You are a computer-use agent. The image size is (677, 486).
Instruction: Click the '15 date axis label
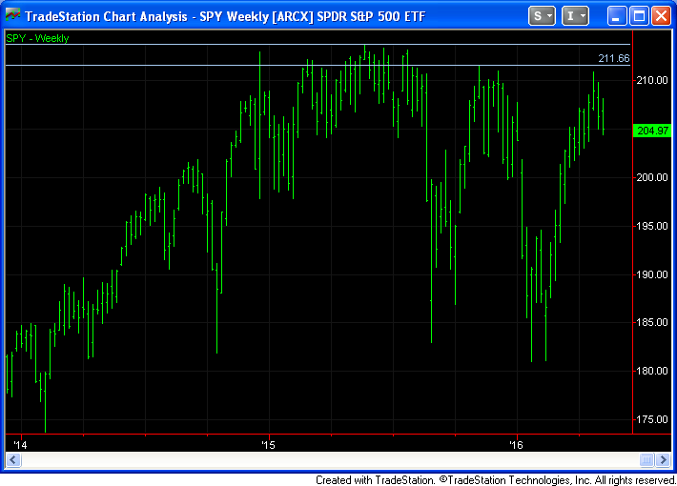(268, 445)
